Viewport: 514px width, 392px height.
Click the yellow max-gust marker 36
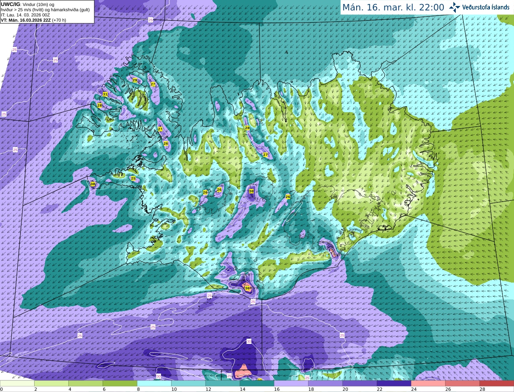pos(247,288)
